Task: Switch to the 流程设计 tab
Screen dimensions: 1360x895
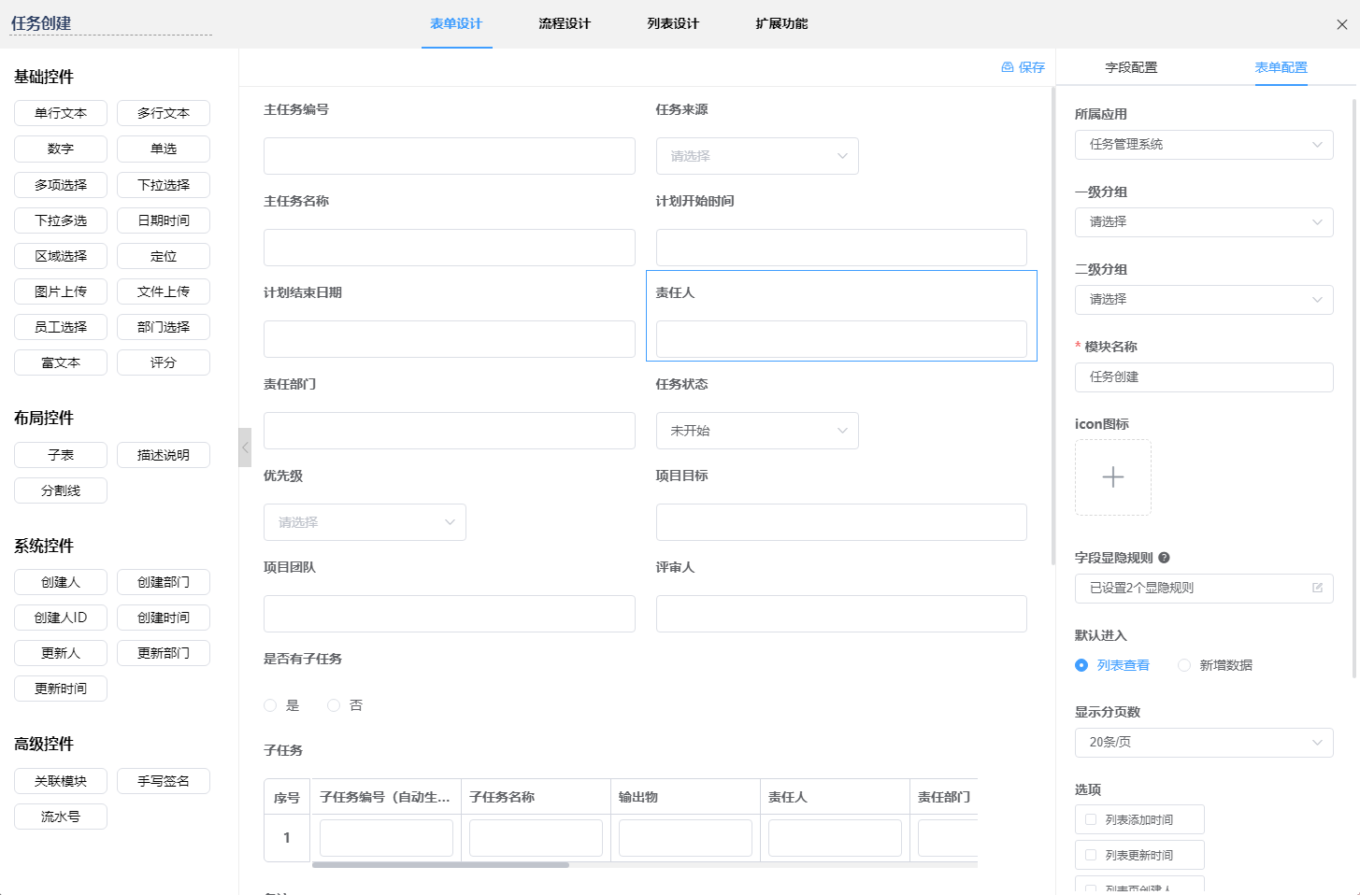Action: coord(564,23)
